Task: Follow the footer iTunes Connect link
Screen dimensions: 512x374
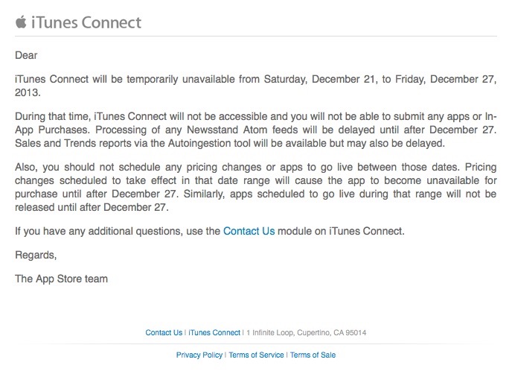Action: pos(214,332)
